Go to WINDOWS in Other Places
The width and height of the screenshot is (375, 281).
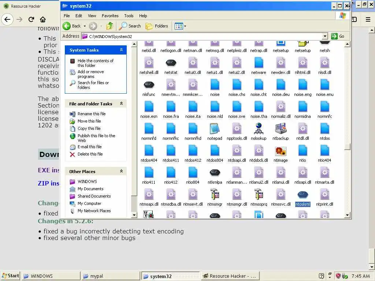[87, 181]
